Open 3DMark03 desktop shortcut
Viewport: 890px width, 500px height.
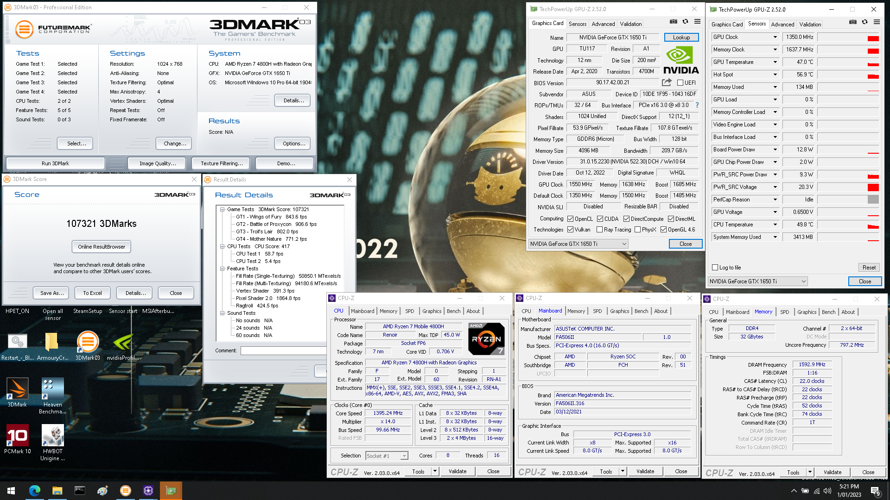pyautogui.click(x=88, y=346)
